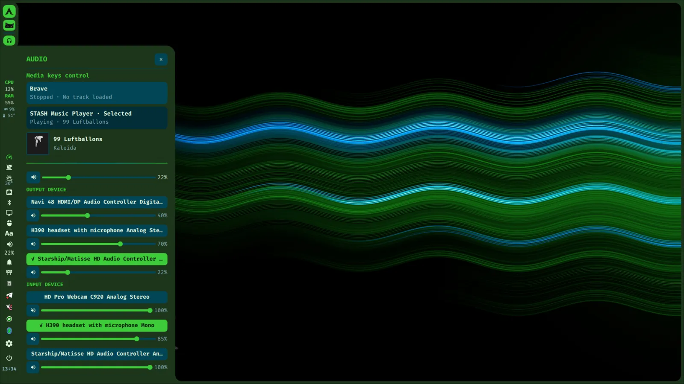Mute the master volume at 22%

[x=33, y=177]
